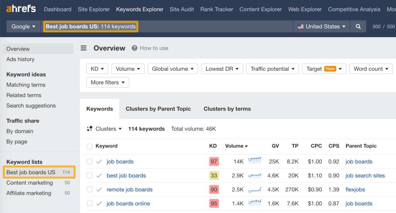Open the Best job boards US list
Screen dimensions: 396x213
[x=39, y=172]
